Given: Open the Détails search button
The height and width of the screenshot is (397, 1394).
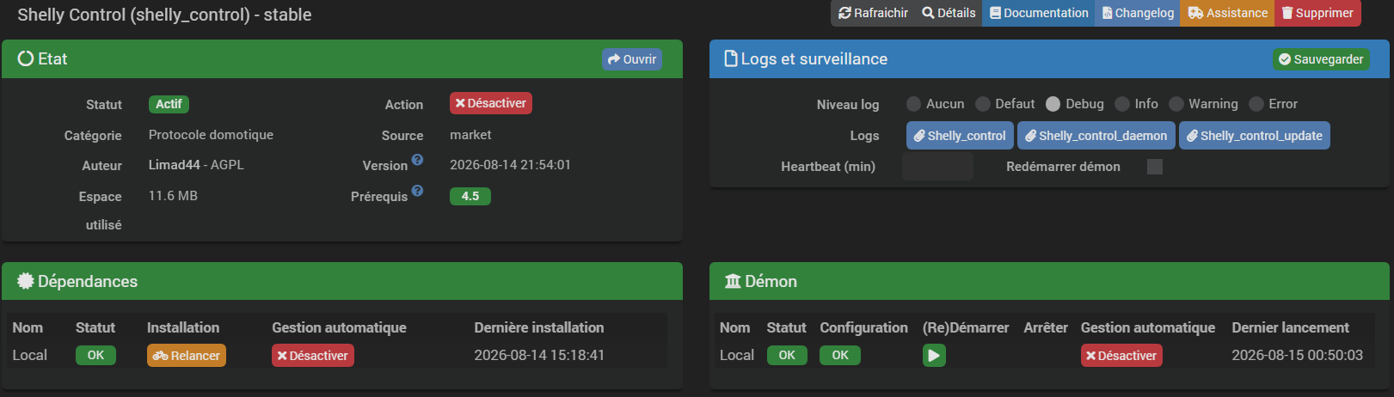Looking at the screenshot, I should [x=949, y=13].
